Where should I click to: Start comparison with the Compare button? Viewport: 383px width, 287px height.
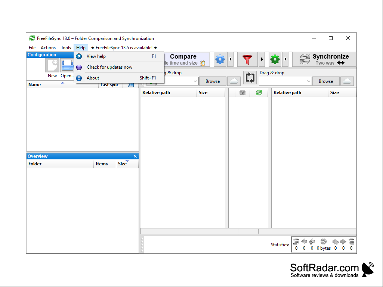(186, 59)
